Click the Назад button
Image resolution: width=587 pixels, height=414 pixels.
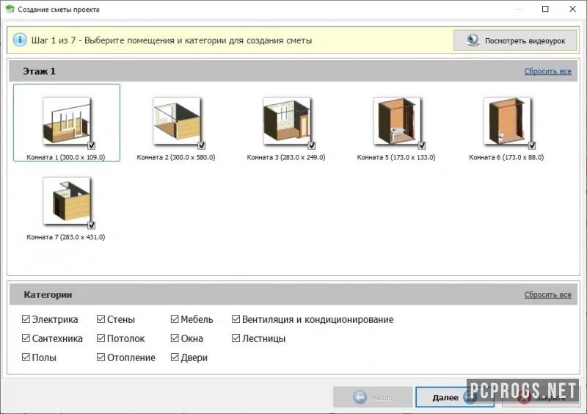373,397
